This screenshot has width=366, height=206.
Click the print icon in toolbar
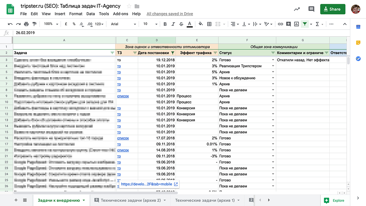click(x=26, y=24)
